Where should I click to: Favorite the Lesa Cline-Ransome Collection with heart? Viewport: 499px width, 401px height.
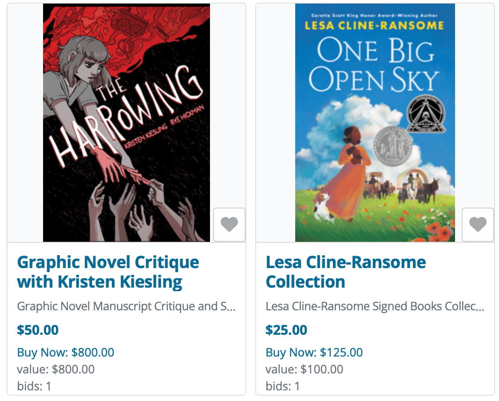pos(478,225)
